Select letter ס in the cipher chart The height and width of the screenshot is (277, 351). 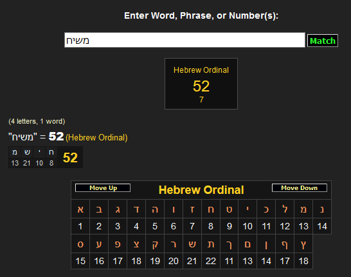pos(80,244)
